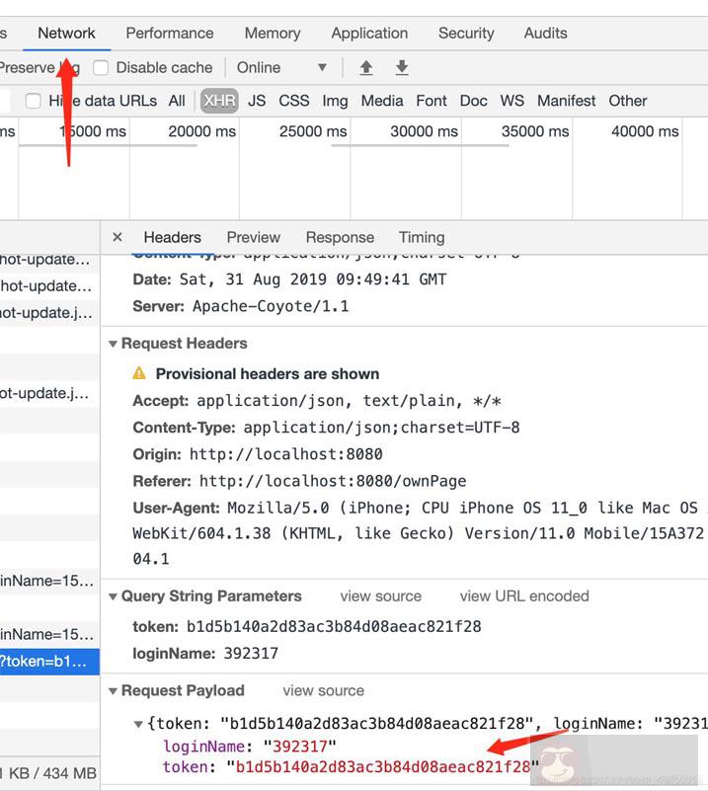The image size is (708, 791).
Task: Click view source next to Request Payload
Action: 323,691
